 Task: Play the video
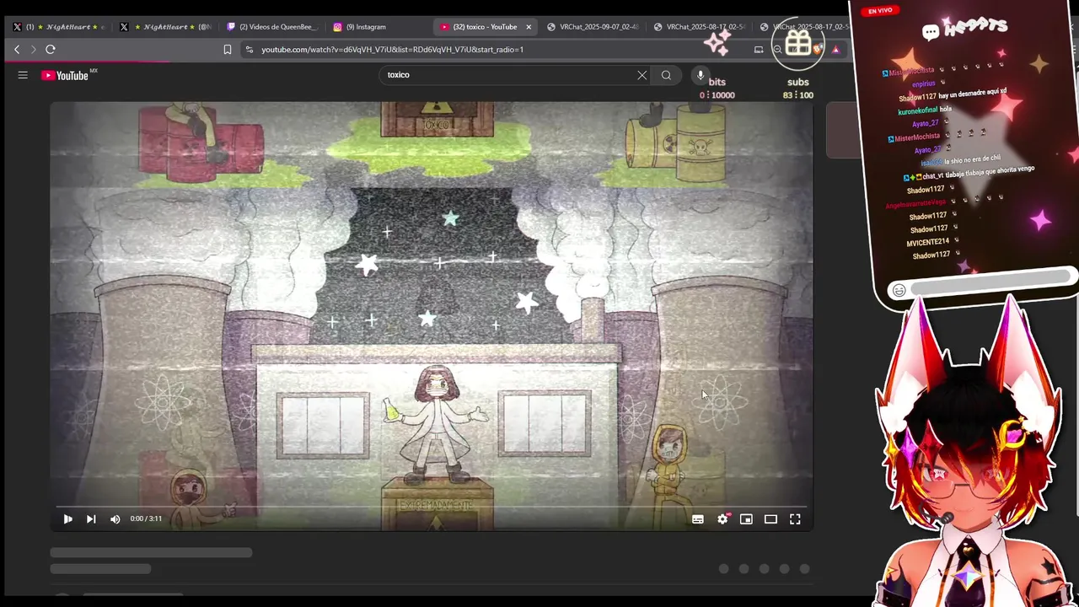click(x=67, y=519)
